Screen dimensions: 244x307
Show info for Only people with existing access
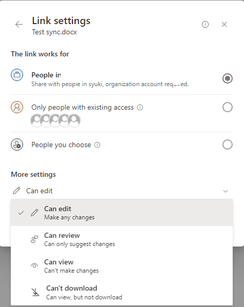[140, 107]
